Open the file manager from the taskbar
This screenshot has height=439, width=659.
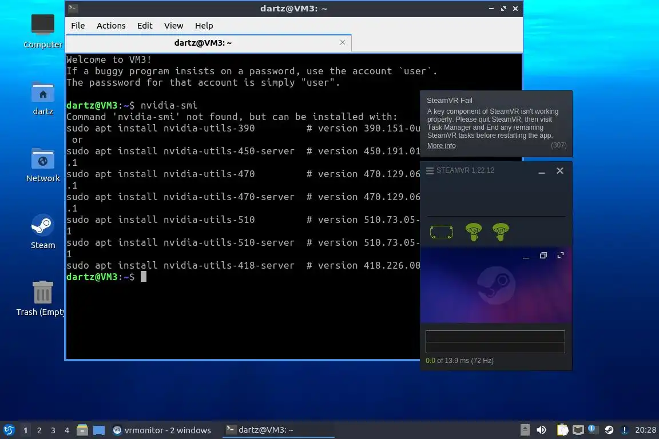[x=82, y=430]
